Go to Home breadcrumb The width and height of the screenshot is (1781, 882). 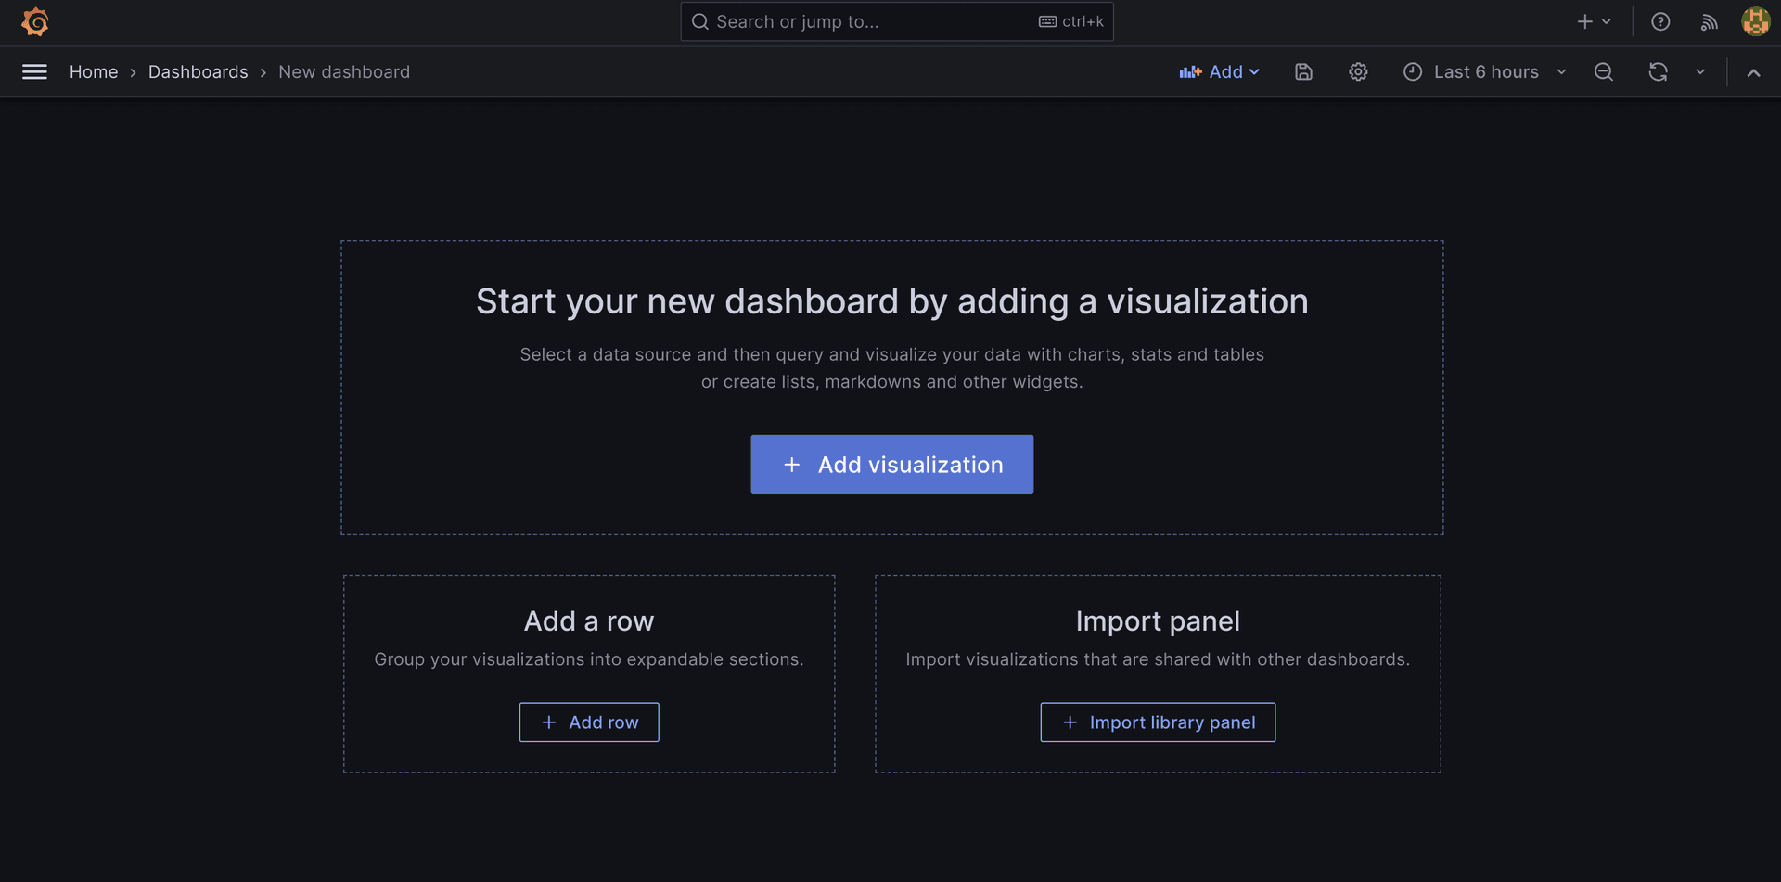[x=94, y=72]
